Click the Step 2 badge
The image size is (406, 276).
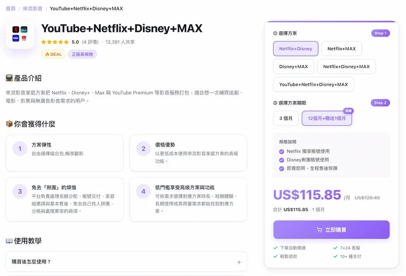380,103
